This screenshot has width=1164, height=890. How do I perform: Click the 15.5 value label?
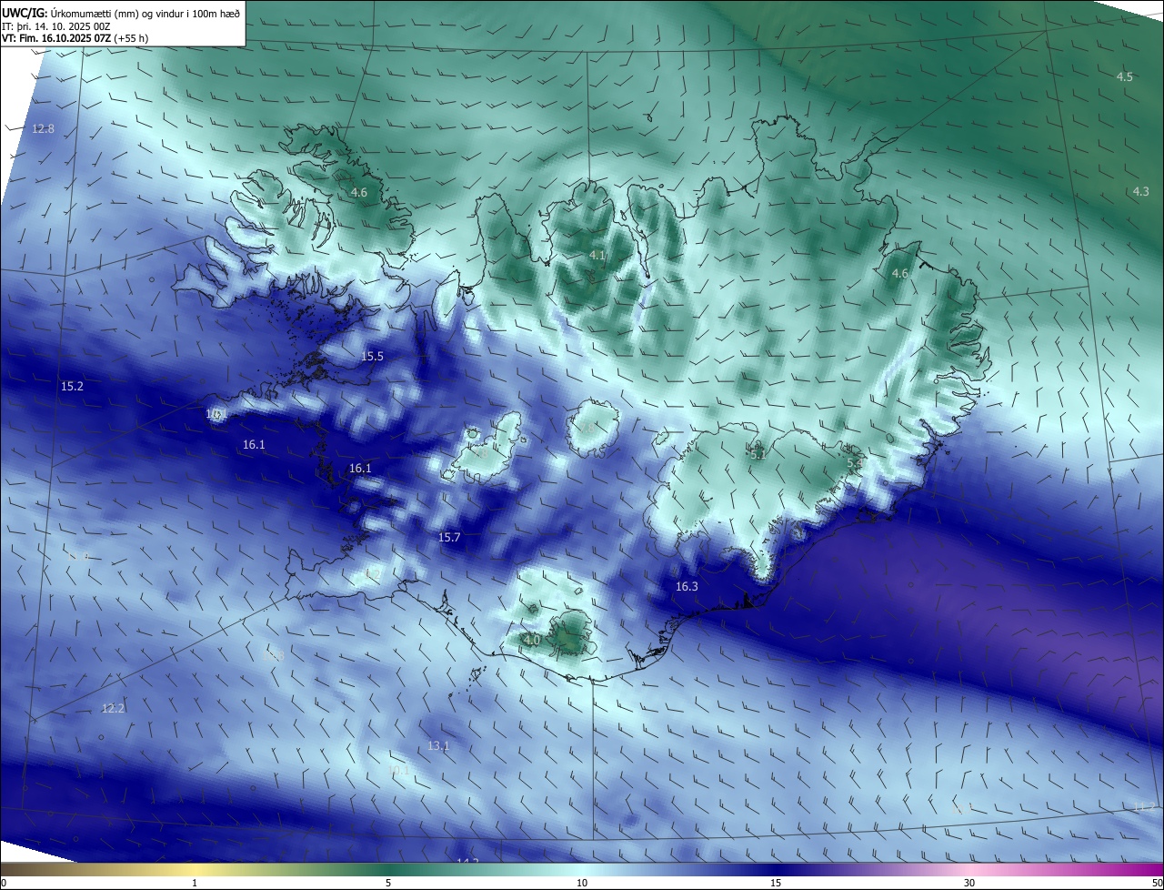click(373, 357)
